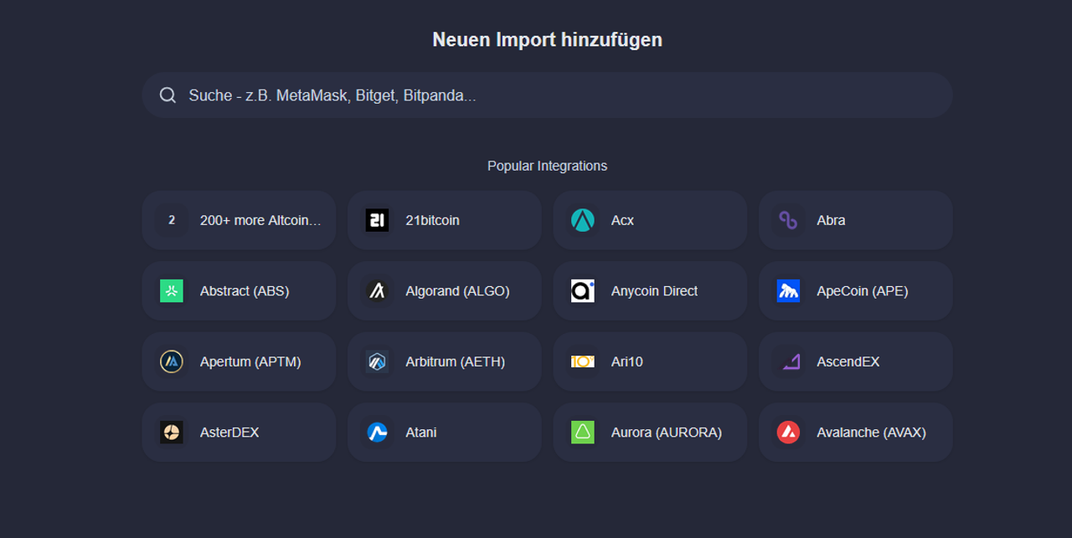Click the Atani blue logo icon
The image size is (1072, 538).
pos(377,433)
